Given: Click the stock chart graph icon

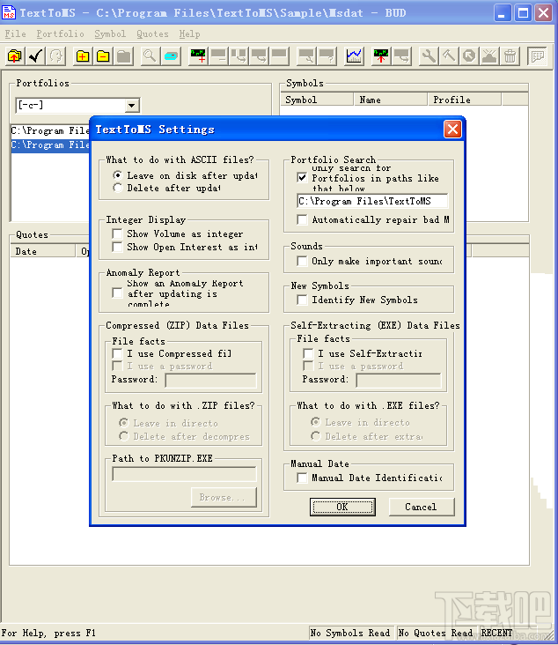Looking at the screenshot, I should (x=354, y=56).
